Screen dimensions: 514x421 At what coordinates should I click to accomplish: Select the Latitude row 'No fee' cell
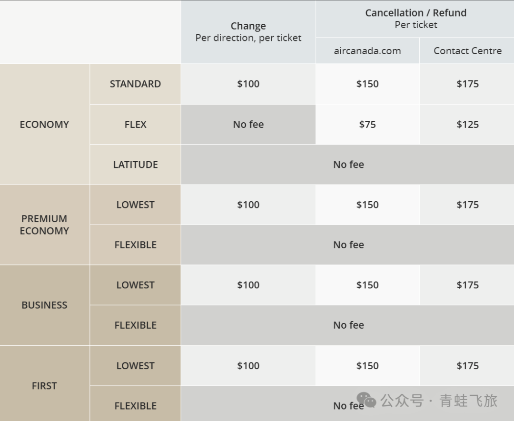pos(348,165)
